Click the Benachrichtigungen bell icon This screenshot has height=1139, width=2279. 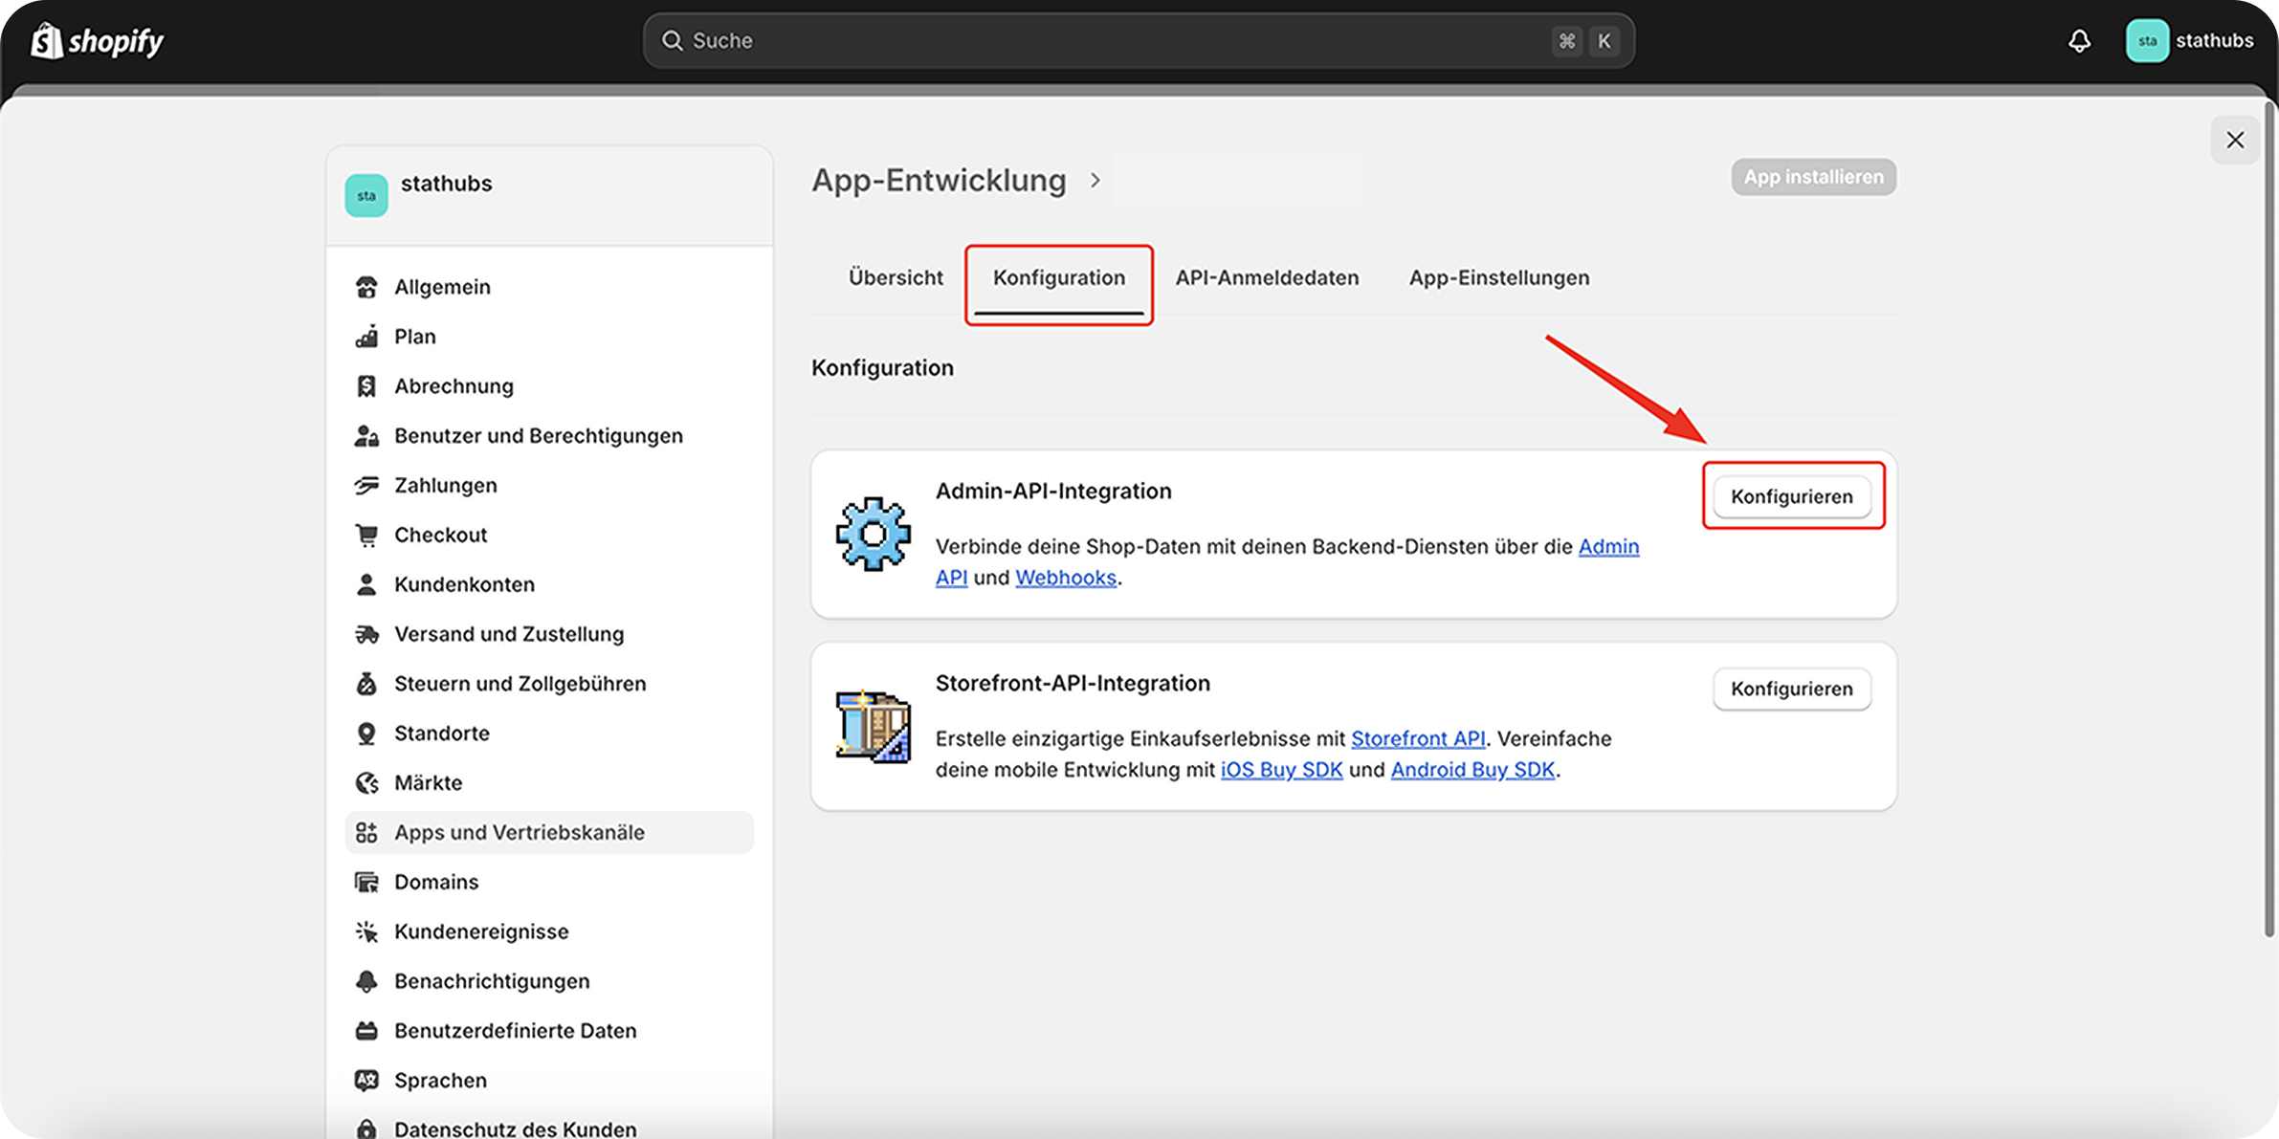click(x=366, y=981)
